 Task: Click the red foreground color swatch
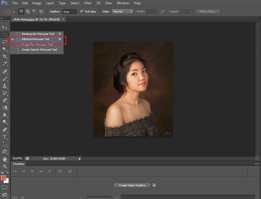click(x=3, y=178)
